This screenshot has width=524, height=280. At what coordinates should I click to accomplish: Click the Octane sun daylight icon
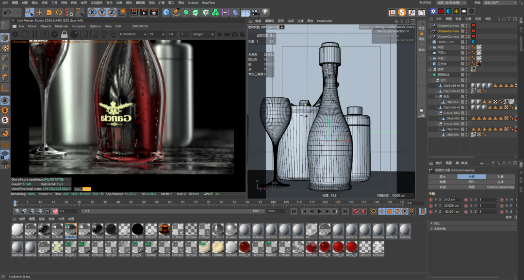coord(456,11)
